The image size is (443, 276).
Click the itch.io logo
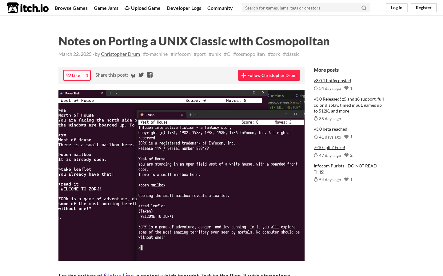pyautogui.click(x=28, y=8)
